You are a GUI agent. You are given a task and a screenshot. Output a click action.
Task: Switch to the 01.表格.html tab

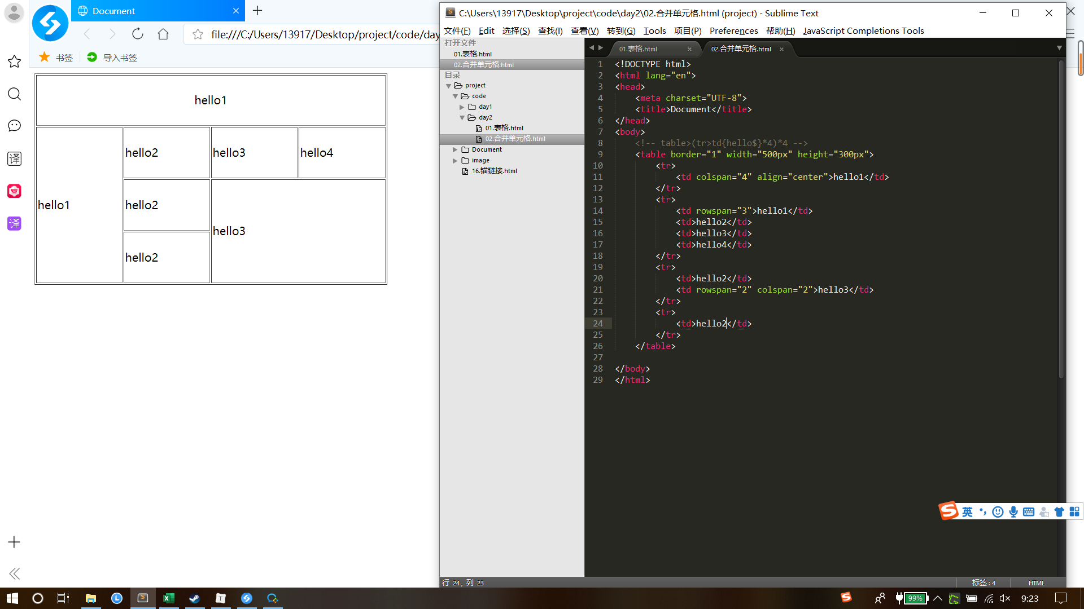(638, 49)
